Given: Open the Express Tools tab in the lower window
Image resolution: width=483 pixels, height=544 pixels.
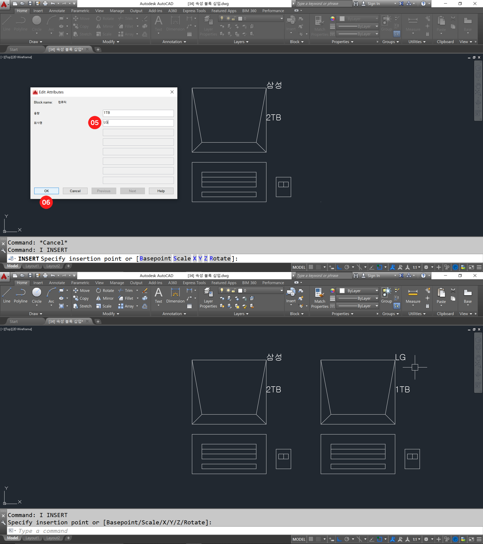Looking at the screenshot, I should point(194,283).
